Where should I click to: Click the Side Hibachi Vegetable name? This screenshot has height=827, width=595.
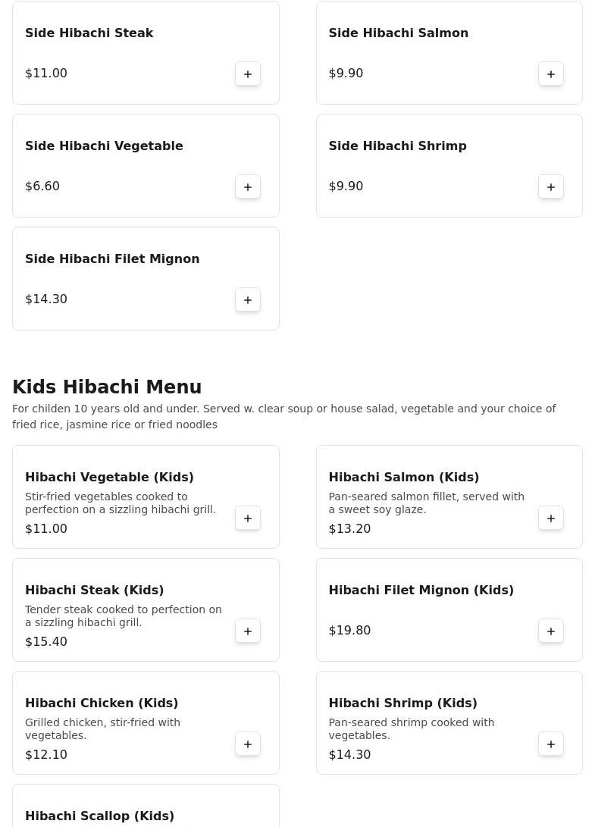[104, 146]
